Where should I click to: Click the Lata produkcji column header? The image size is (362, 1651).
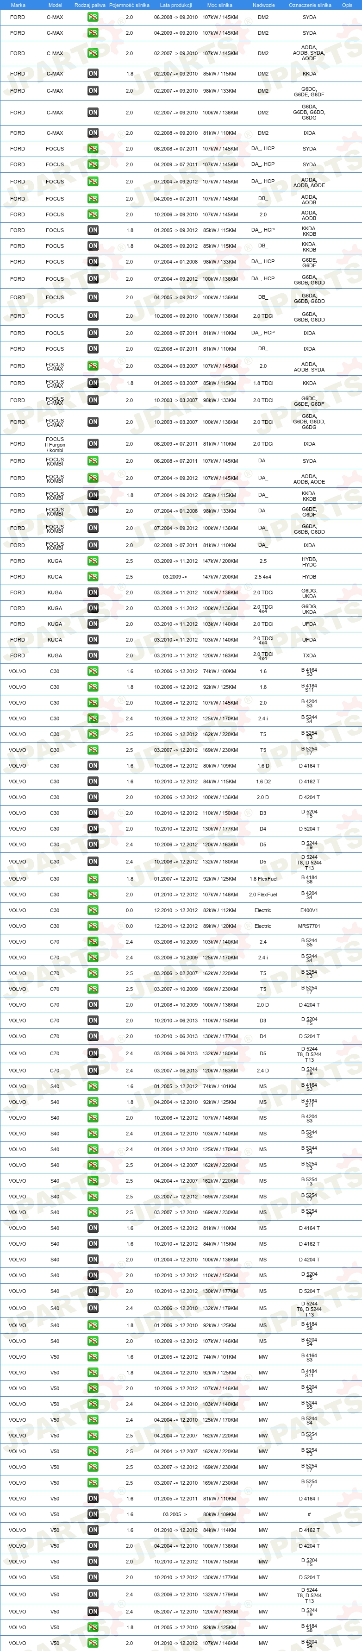(x=175, y=5)
